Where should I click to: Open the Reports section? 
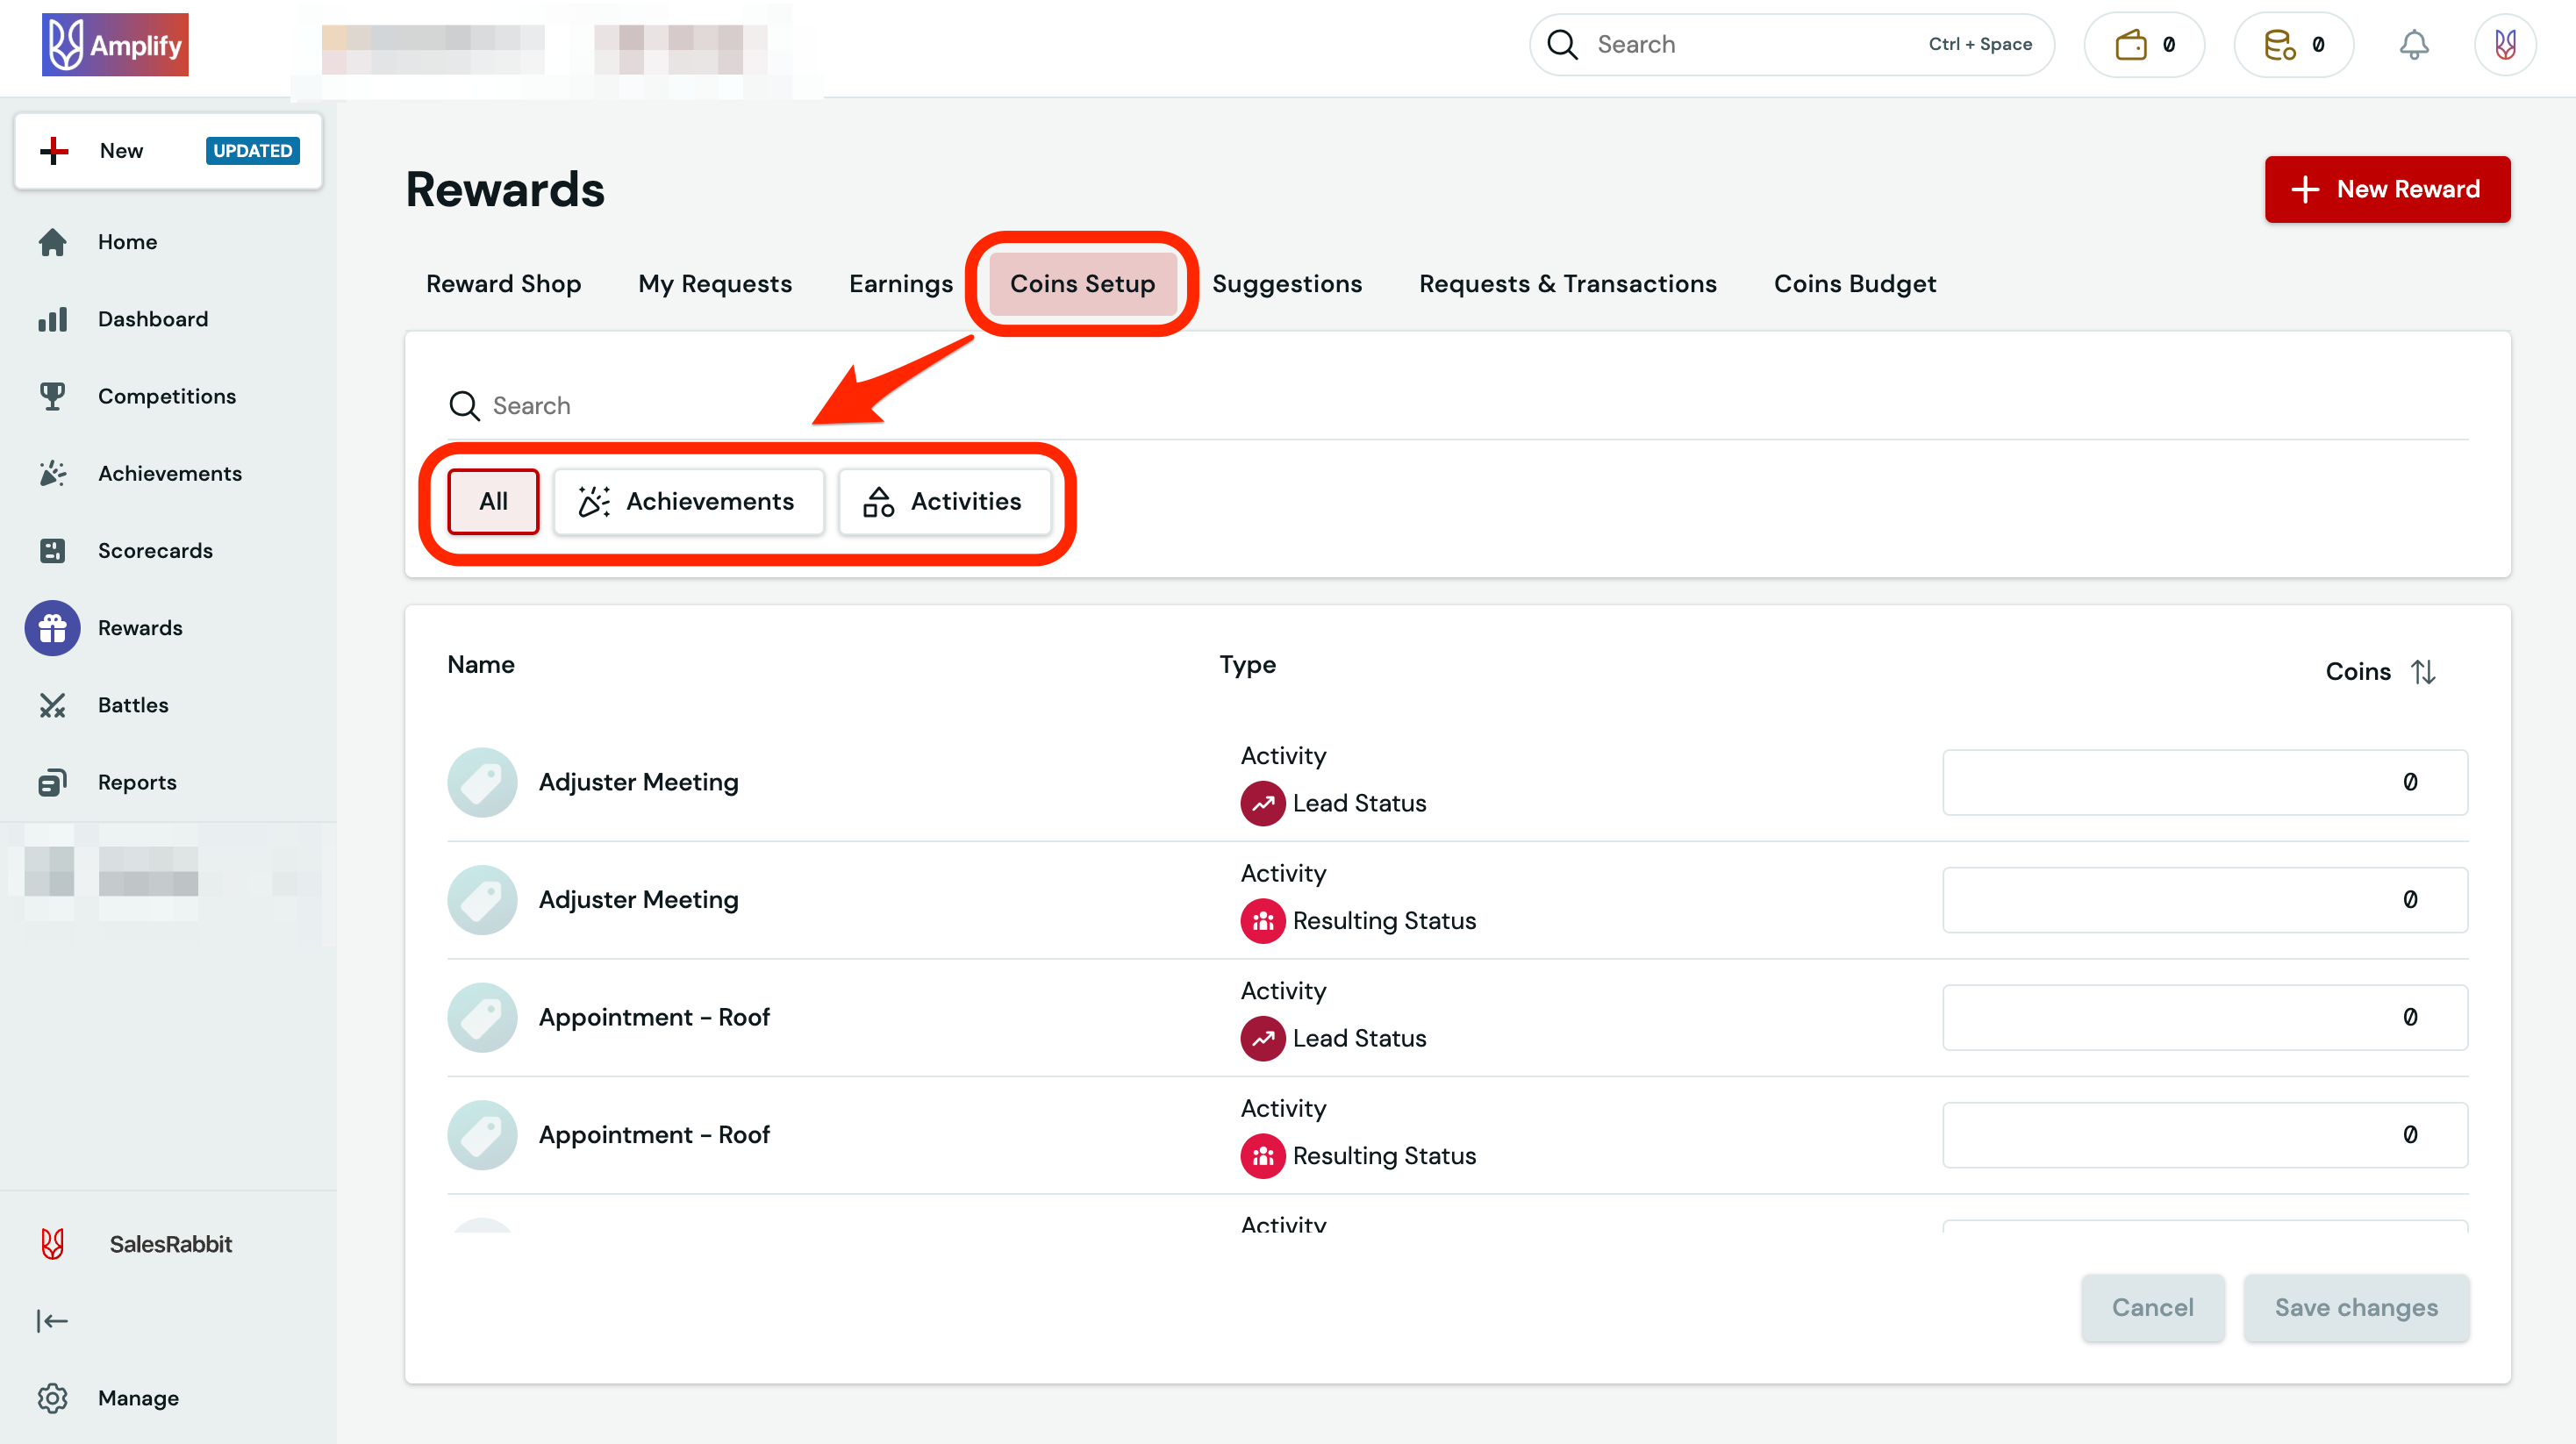(137, 782)
